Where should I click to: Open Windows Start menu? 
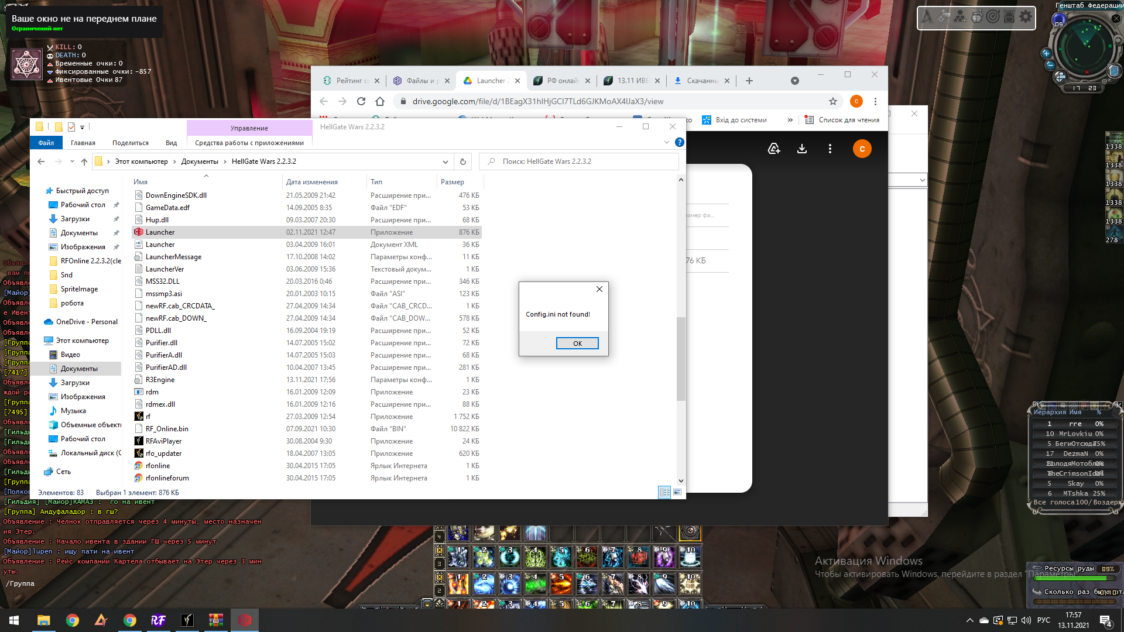pos(14,620)
